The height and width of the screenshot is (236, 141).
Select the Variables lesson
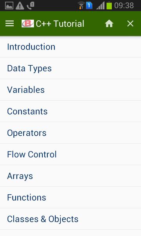coord(70,90)
